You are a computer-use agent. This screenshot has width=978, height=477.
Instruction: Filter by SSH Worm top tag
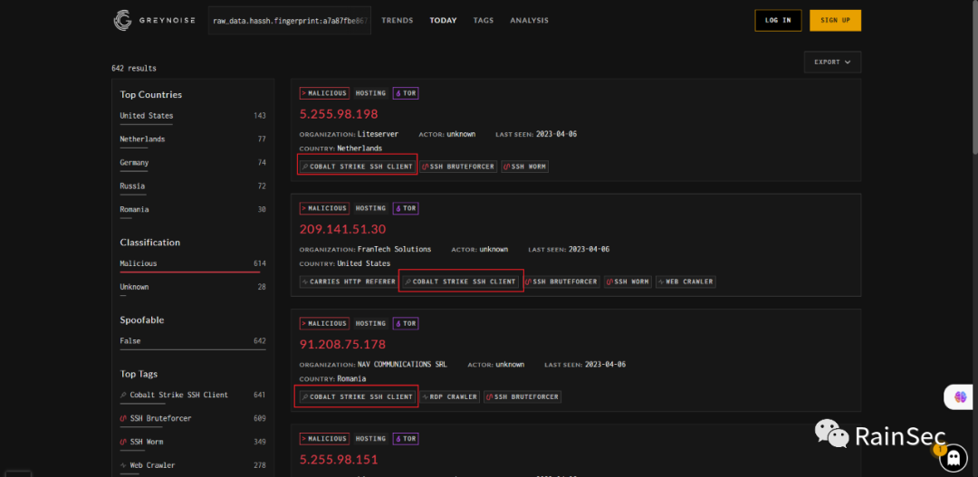point(193,442)
